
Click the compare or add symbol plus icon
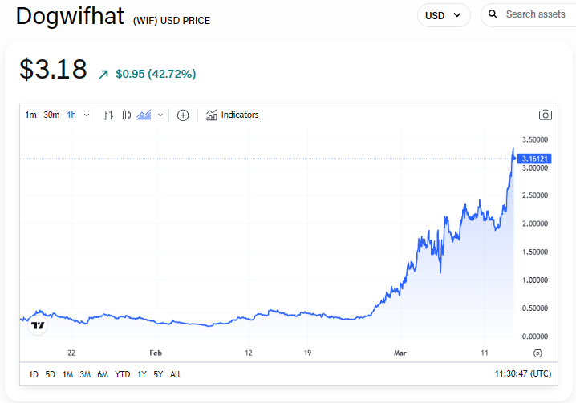(183, 115)
